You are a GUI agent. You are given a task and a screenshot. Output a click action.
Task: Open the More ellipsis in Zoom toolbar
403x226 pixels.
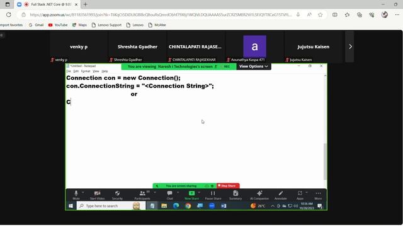tap(318, 193)
